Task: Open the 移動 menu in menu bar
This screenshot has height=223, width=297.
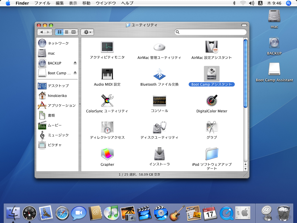Action: click(x=86, y=3)
